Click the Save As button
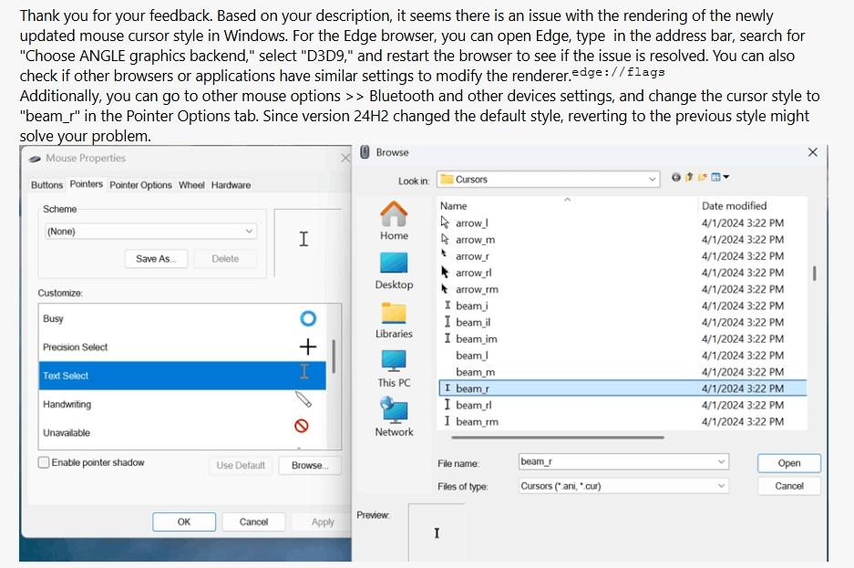This screenshot has height=568, width=854. [154, 259]
